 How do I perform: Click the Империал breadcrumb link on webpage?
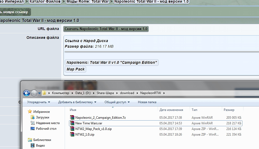click(12, 2)
